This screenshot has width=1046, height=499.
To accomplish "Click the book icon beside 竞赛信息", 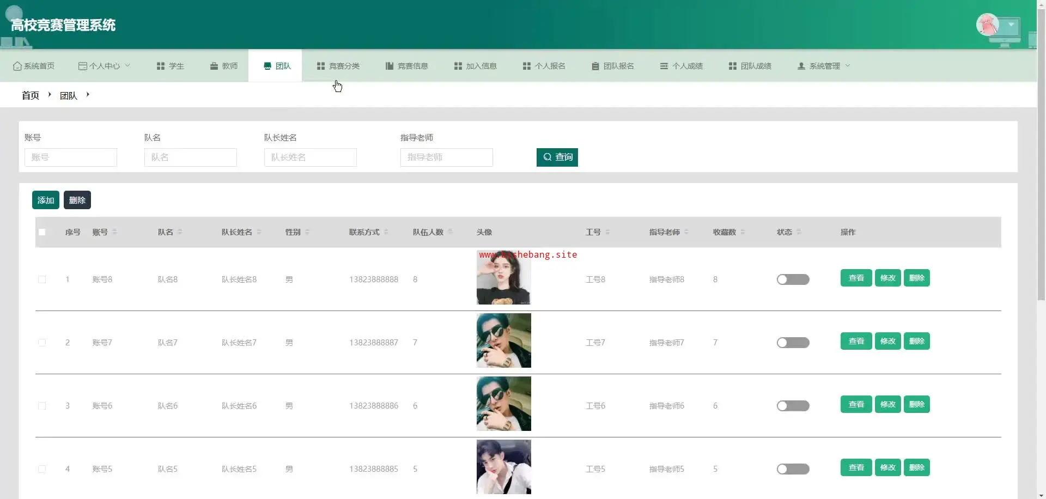I will click(x=390, y=66).
